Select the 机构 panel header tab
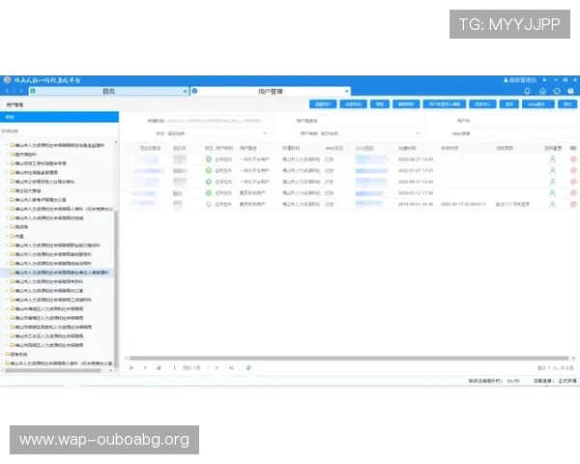 (59, 117)
